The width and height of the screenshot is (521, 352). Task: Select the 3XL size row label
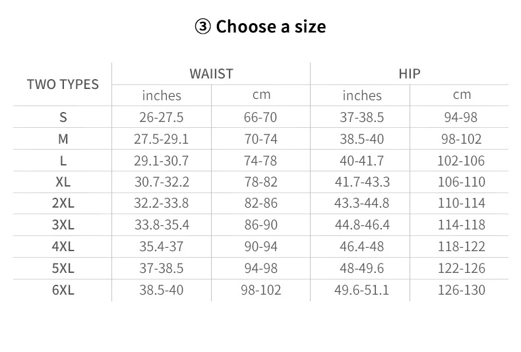point(63,225)
